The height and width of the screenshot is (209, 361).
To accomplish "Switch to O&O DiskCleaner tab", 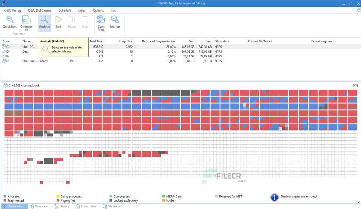I will (x=40, y=11).
